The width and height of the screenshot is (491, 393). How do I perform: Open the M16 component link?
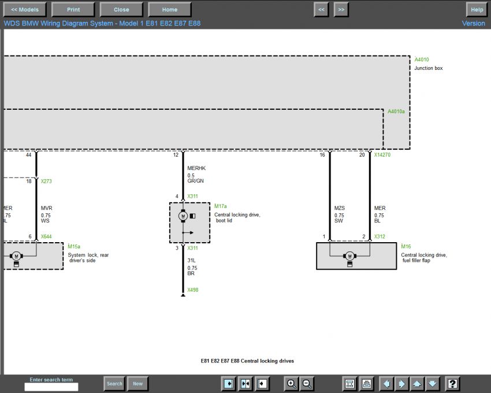click(x=406, y=246)
